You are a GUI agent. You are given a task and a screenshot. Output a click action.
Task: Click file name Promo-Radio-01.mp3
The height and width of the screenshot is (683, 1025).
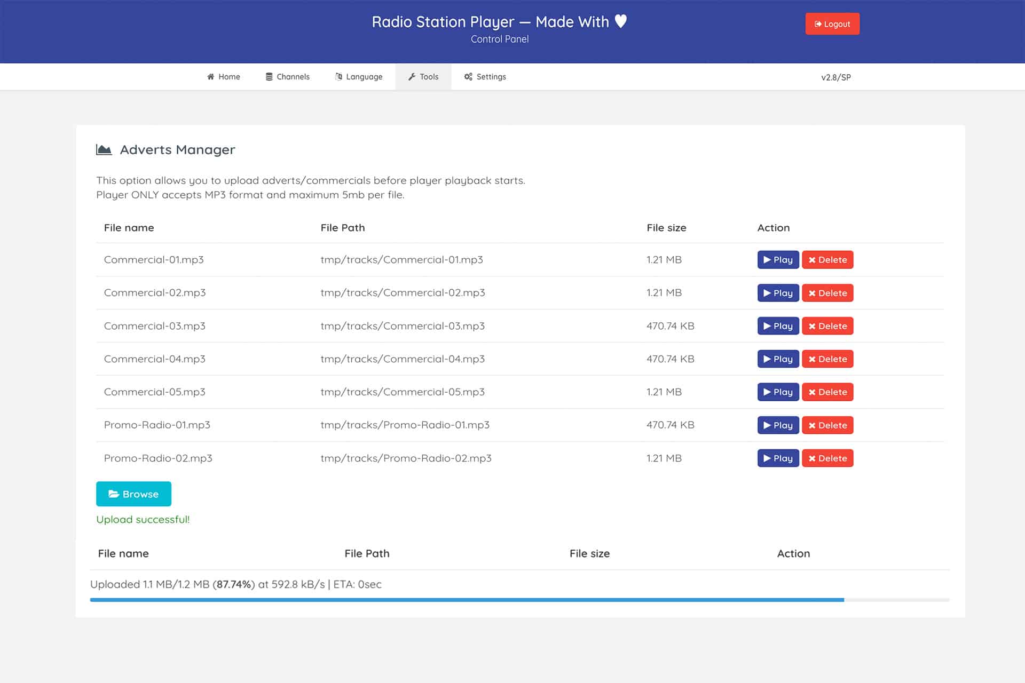coord(157,425)
